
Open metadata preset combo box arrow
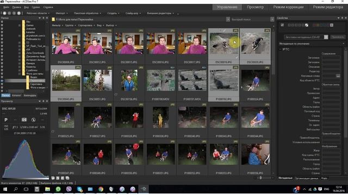point(326,37)
